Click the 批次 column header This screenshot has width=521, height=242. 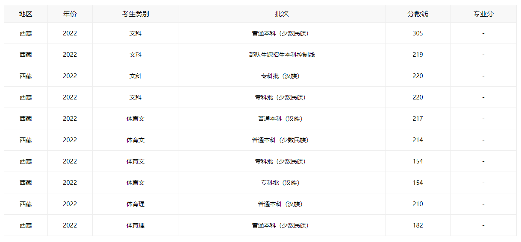282,14
